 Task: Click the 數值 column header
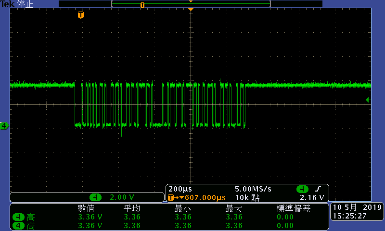86,208
